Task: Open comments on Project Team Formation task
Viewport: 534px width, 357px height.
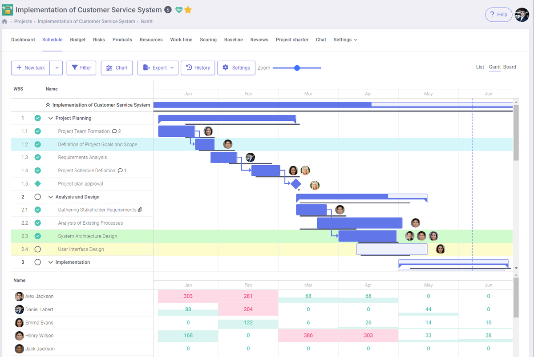Action: 114,131
